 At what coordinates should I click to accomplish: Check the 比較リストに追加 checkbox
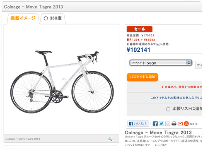168,109
